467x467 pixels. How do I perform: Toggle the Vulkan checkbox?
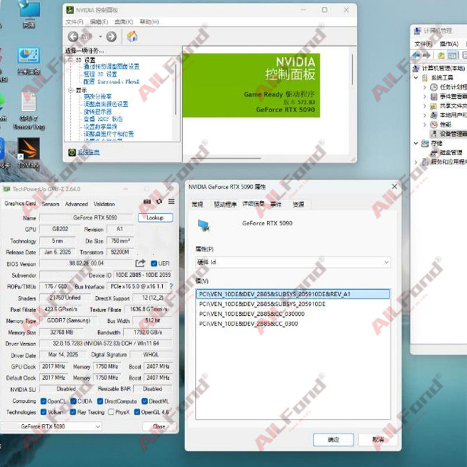43,412
